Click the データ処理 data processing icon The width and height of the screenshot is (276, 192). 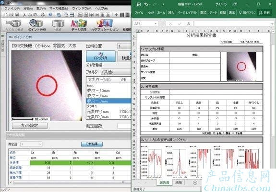(79, 25)
